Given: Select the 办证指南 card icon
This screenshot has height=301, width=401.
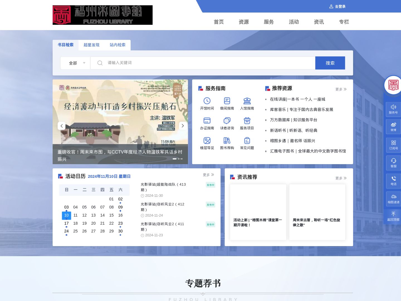Looking at the screenshot, I should (207, 121).
